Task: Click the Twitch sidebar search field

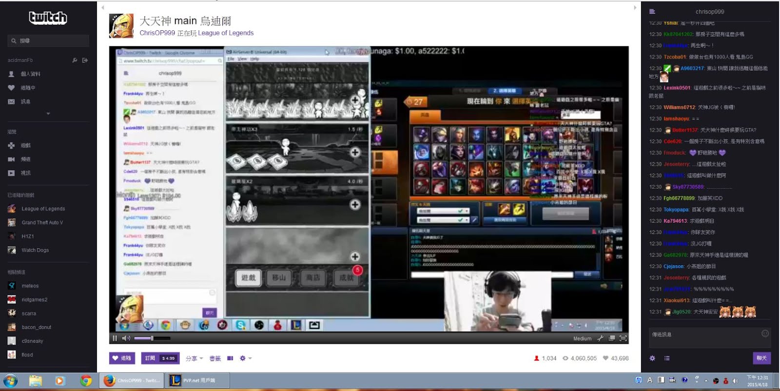Action: click(48, 40)
